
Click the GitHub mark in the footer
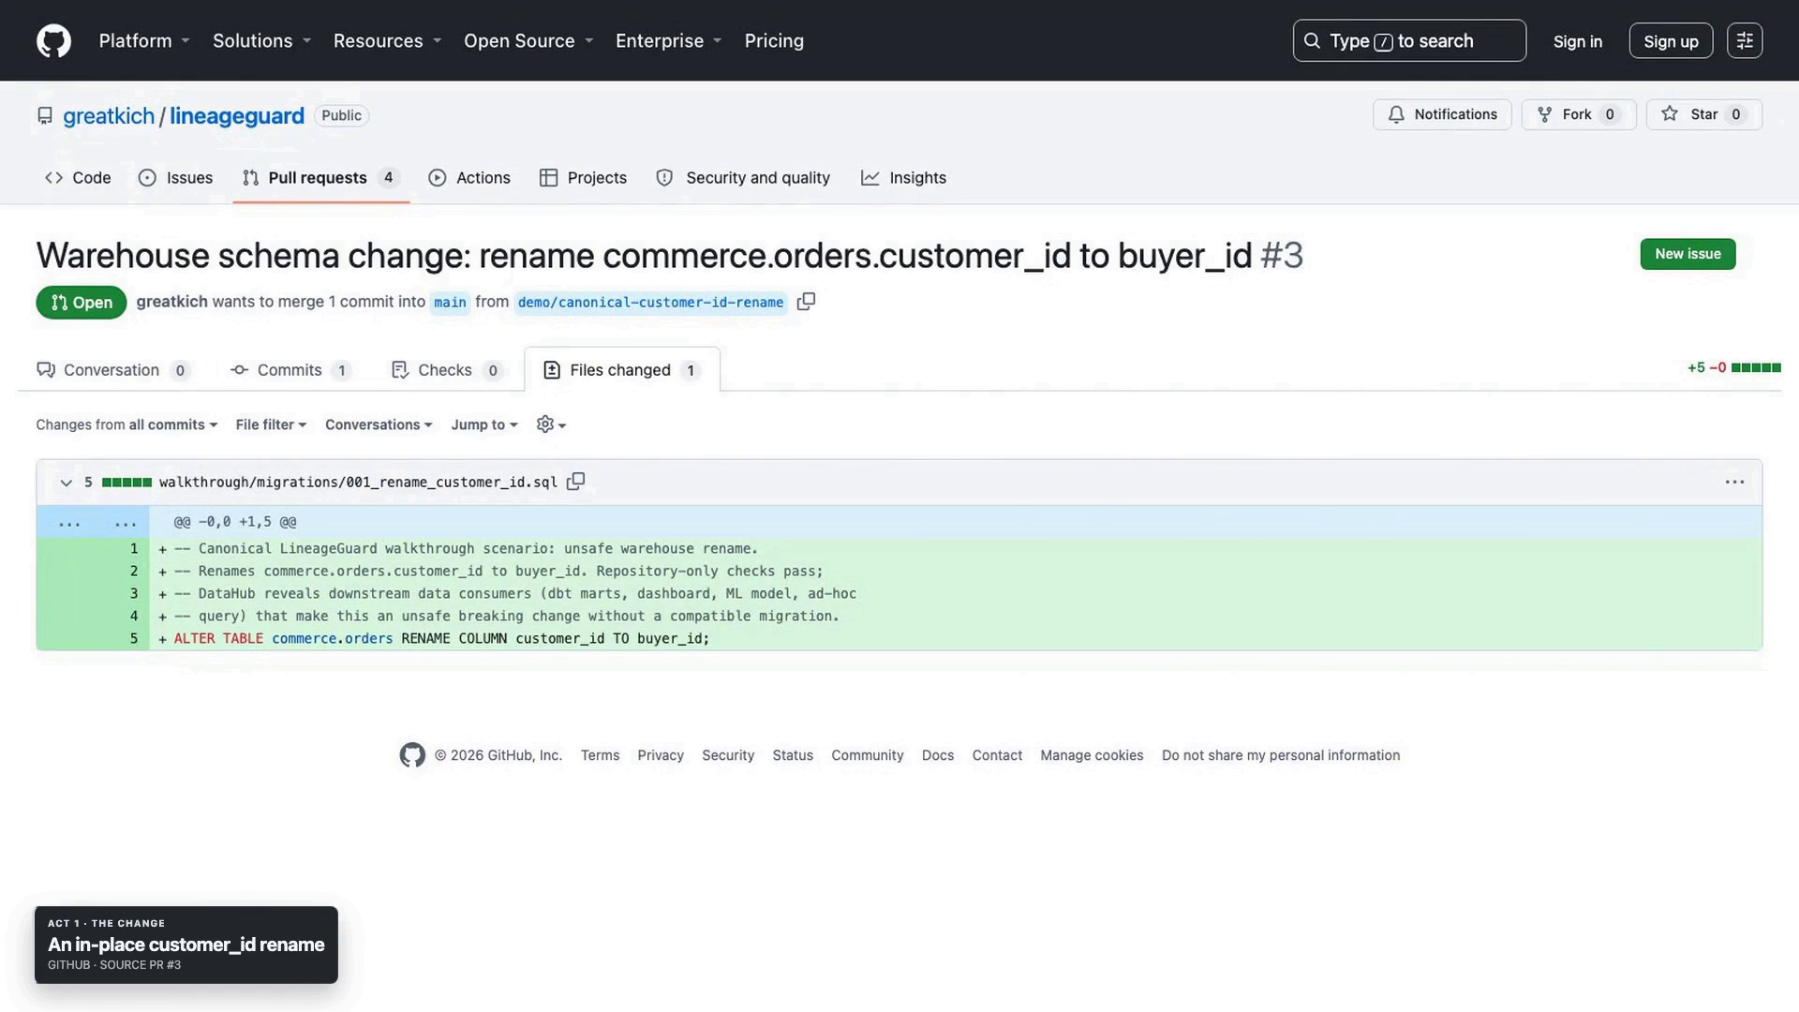(412, 755)
